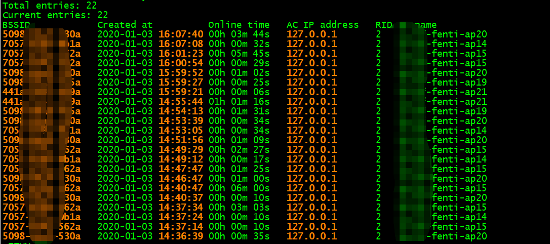The image size is (550, 244).
Task: Click date 2020-01-03 in the 14:40:47 row
Action: (125, 188)
